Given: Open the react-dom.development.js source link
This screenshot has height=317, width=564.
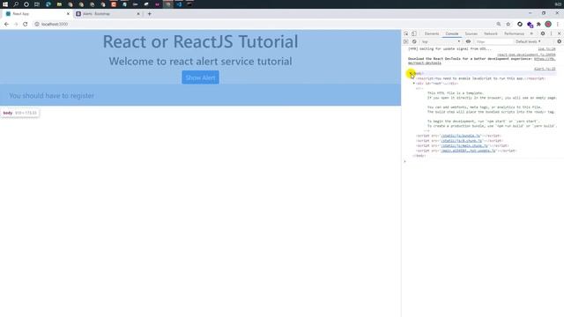Looking at the screenshot, I should [526, 55].
